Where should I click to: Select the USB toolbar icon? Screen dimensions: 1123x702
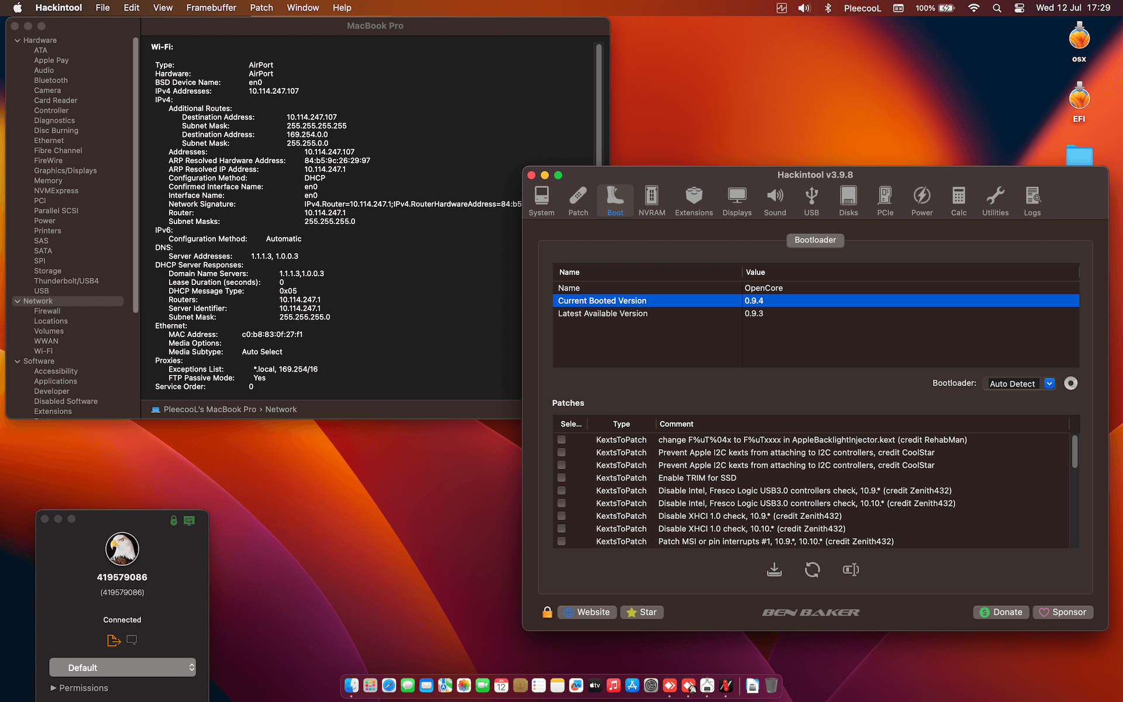811,201
